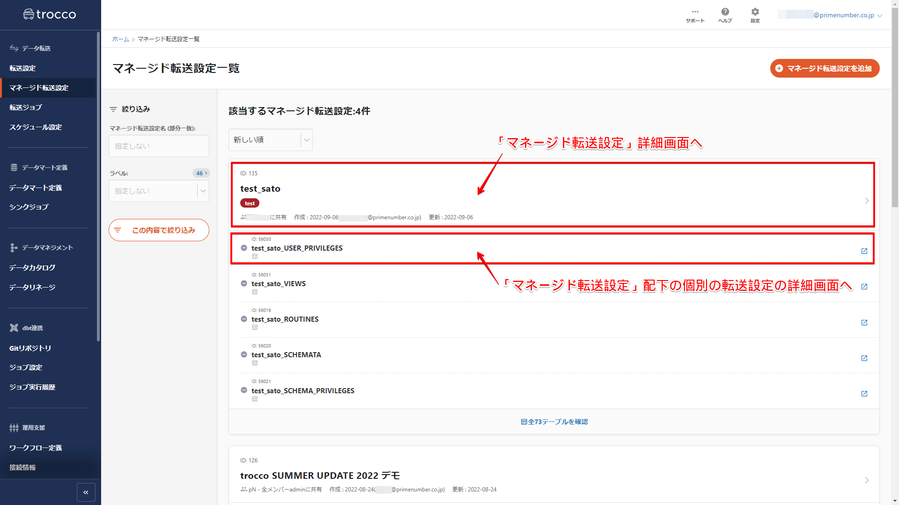This screenshot has height=505, width=899.
Task: Open trocco SUMMER UPDATE 2022 デモ title
Action: pos(320,476)
